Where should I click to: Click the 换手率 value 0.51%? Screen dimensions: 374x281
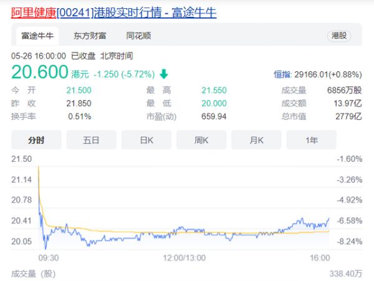pyautogui.click(x=80, y=117)
